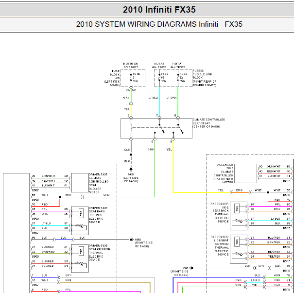Click the "LTBLU" wire label at lower right

pos(256,280)
